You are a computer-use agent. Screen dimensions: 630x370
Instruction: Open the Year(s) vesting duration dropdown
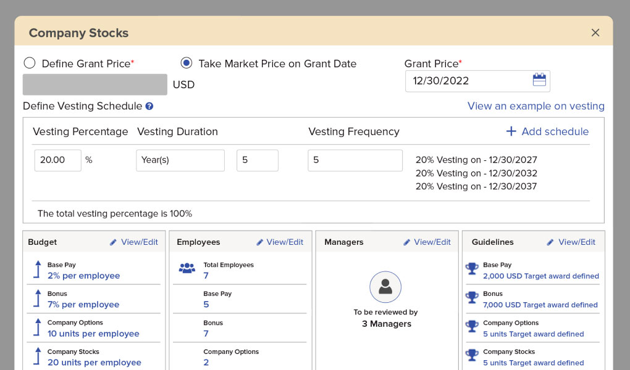[x=180, y=160]
